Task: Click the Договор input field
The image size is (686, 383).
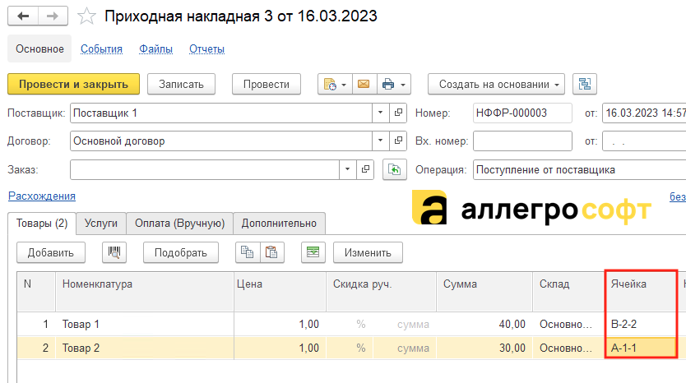Action: (x=221, y=141)
